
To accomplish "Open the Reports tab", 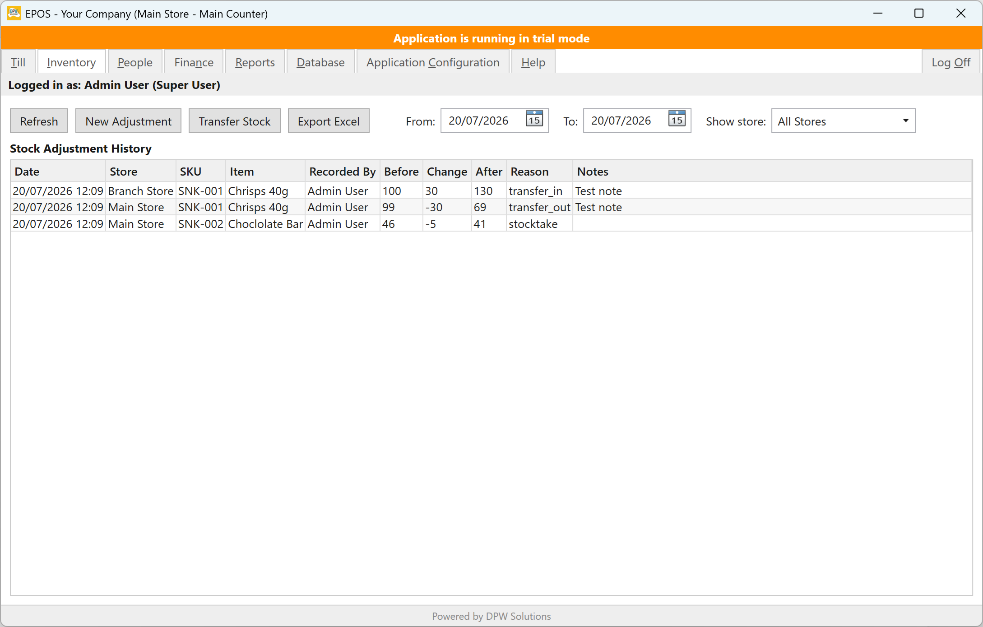I will point(255,62).
